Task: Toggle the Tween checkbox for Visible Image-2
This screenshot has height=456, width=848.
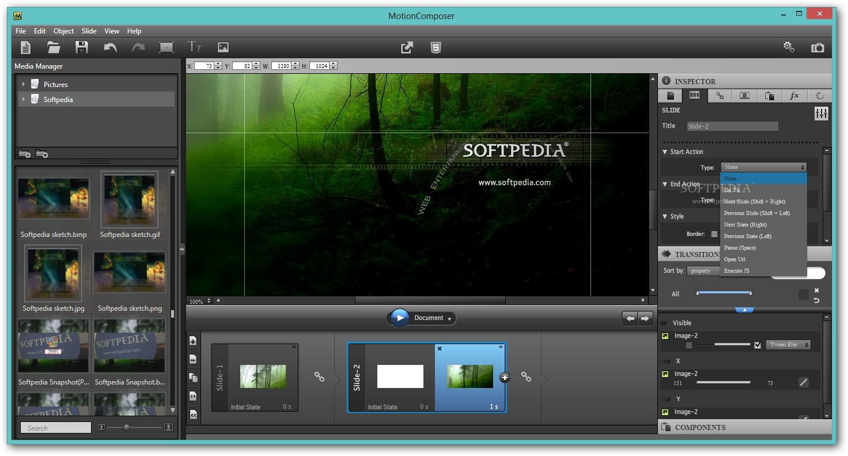Action: click(758, 345)
